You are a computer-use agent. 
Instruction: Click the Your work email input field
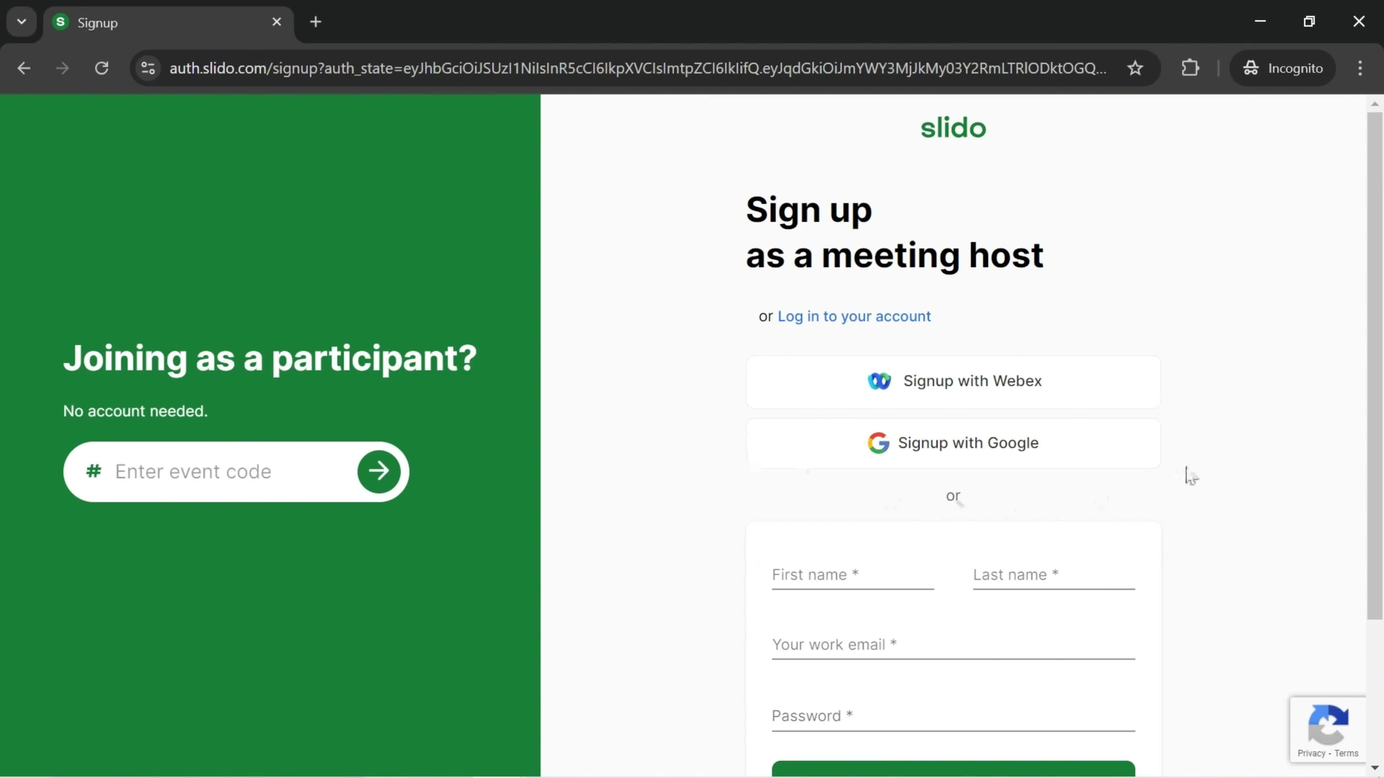[x=953, y=644]
